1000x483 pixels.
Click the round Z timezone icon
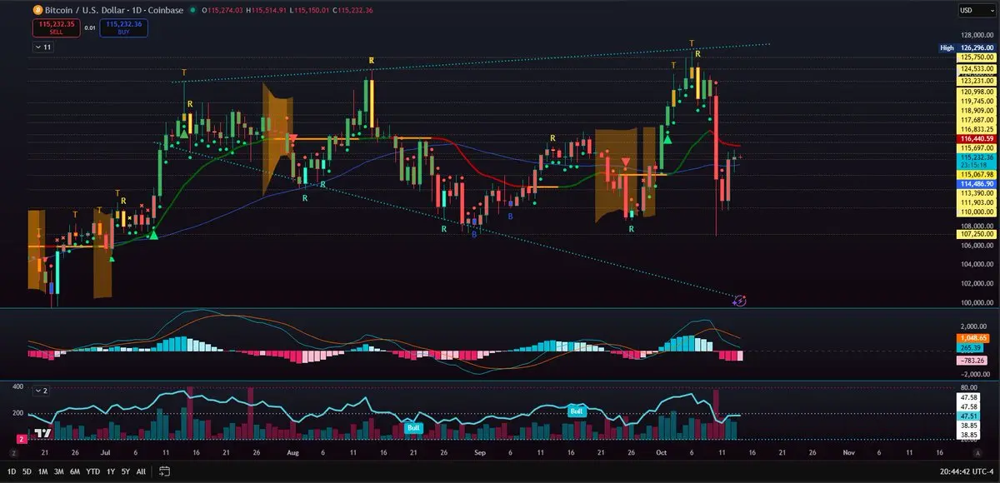coord(13,452)
